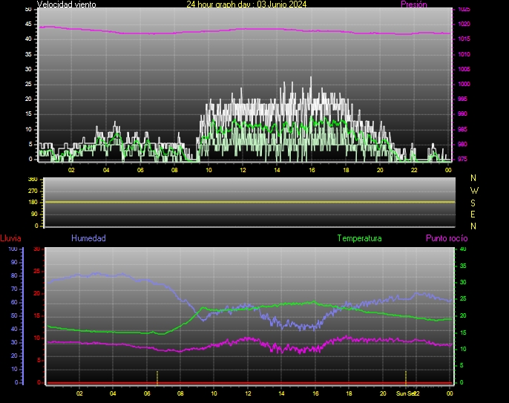This screenshot has height=403, width=509.
Task: Click the "1000" pressure axis value
Action: pyautogui.click(x=464, y=84)
